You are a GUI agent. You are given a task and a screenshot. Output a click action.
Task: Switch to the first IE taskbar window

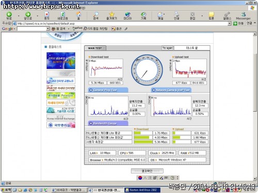click(x=69, y=190)
